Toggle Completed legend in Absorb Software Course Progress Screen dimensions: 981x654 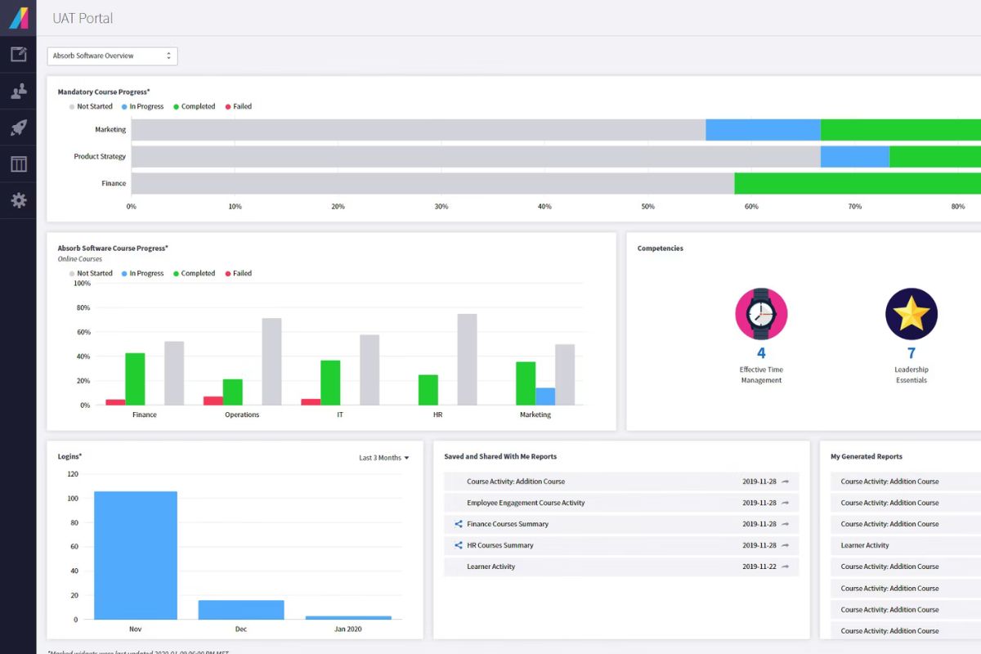(194, 273)
